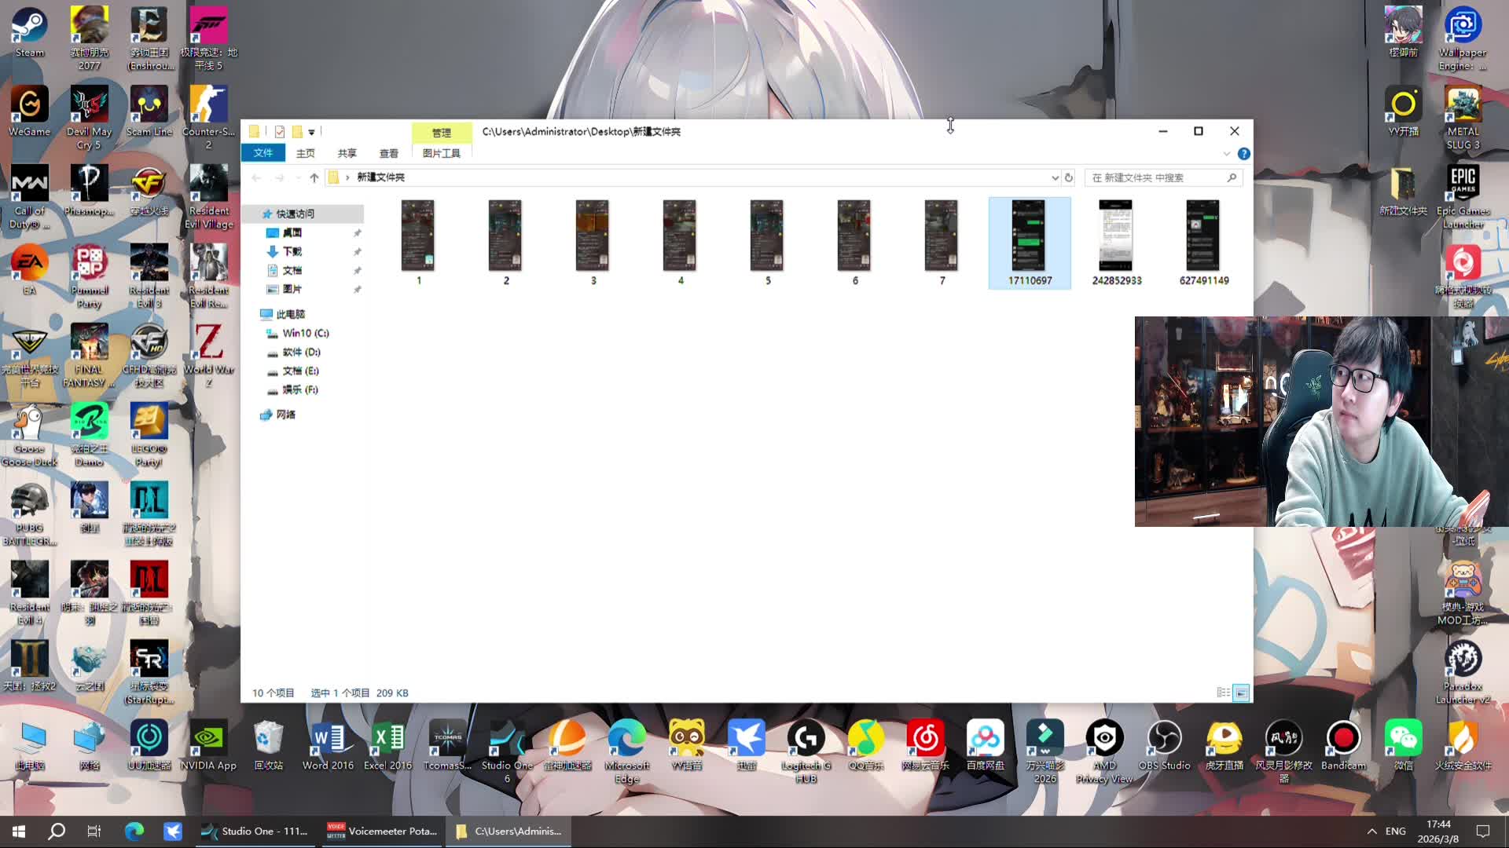The height and width of the screenshot is (848, 1509).
Task: Select 下载 in quick access list
Action: 292,252
